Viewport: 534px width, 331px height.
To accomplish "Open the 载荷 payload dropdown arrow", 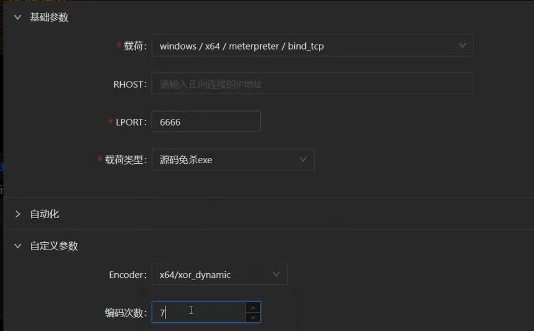I will (462, 46).
